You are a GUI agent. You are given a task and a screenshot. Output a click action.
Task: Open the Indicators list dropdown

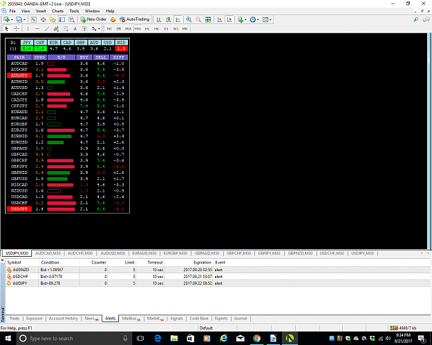pyautogui.click(x=242, y=19)
